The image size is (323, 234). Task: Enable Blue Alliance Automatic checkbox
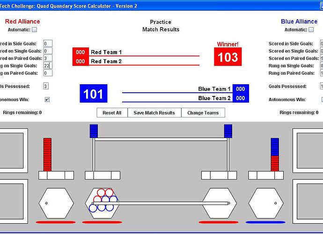point(311,29)
